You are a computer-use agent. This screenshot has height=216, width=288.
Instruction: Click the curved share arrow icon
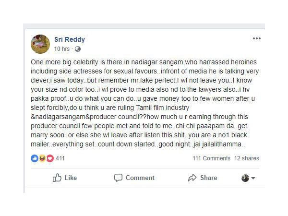tap(192, 178)
